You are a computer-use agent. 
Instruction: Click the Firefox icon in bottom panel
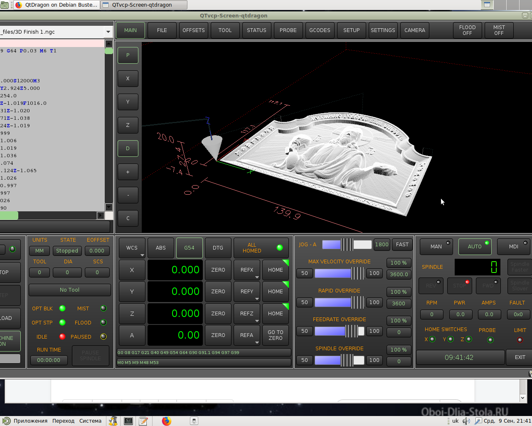coord(167,421)
